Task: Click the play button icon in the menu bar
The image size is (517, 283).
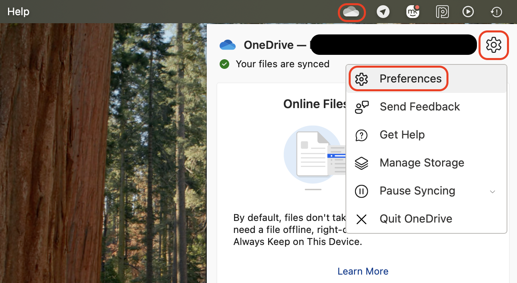Action: click(468, 12)
